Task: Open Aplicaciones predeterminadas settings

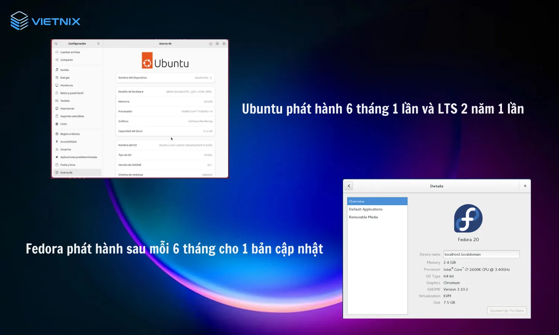Action: [x=77, y=157]
